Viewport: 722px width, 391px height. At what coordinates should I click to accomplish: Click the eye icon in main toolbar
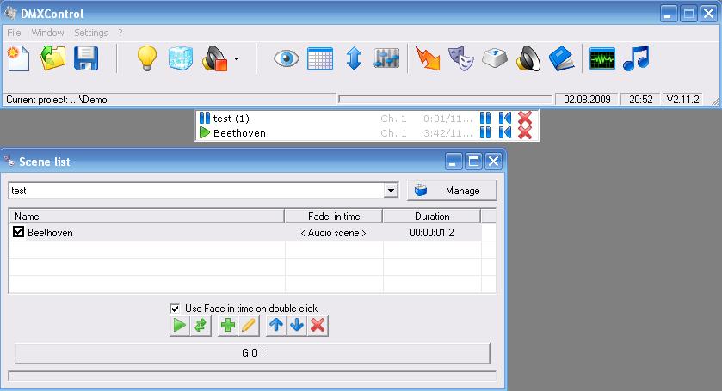(286, 58)
